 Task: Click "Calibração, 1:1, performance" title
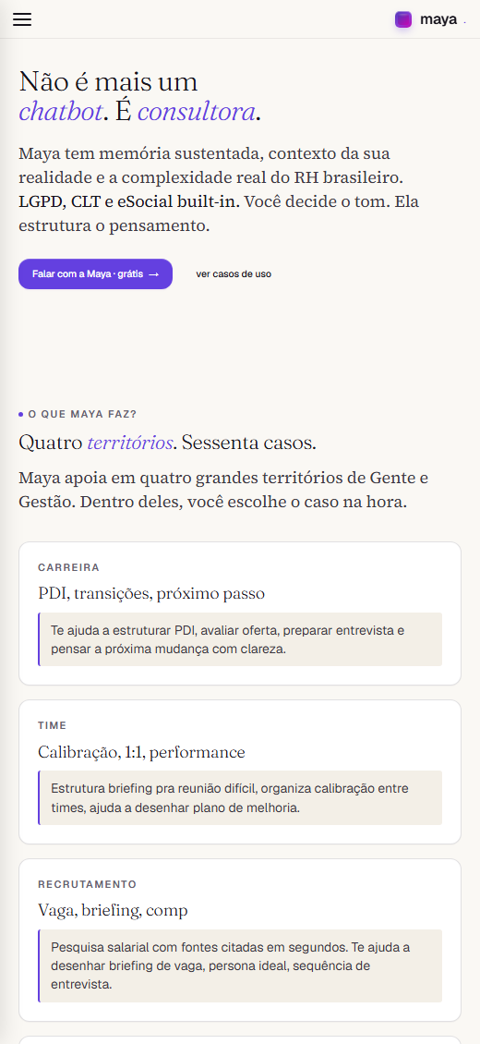(x=141, y=752)
